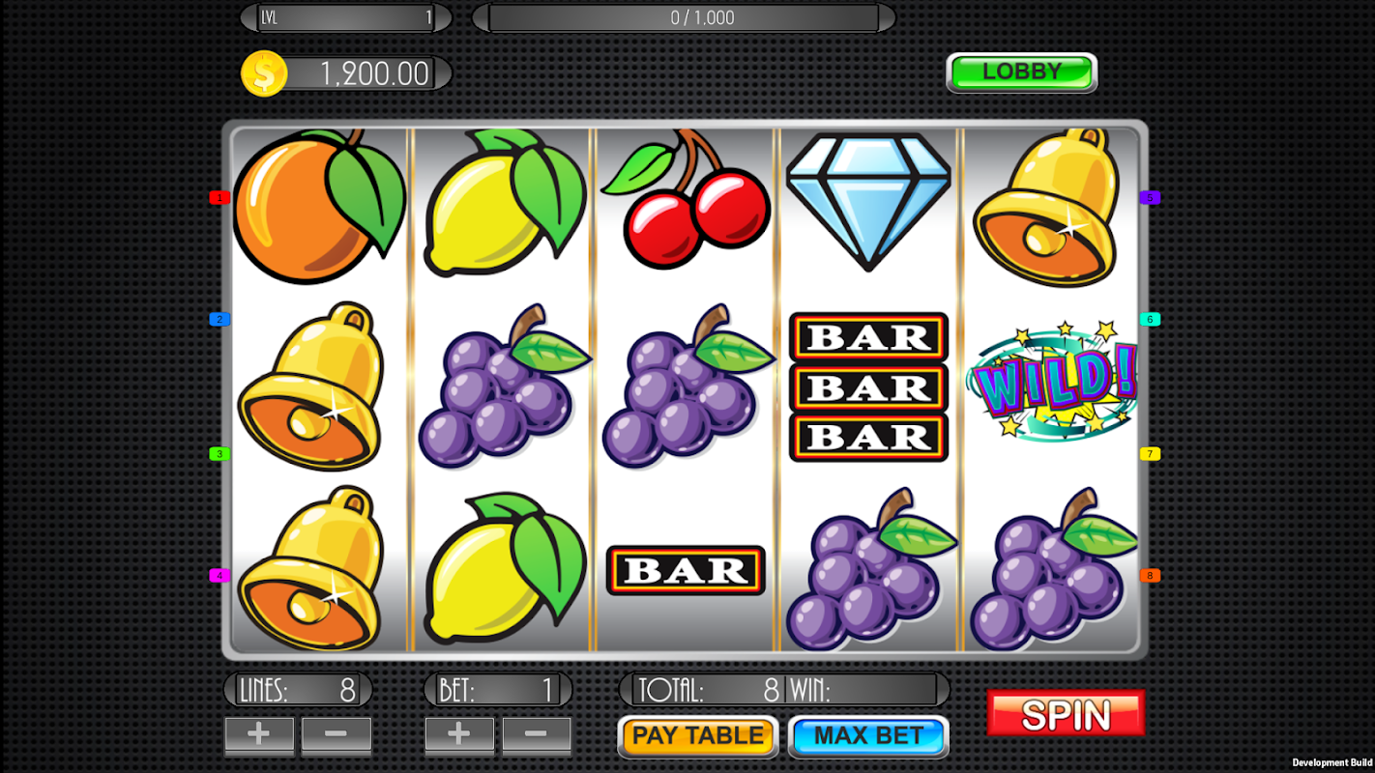Decrease the number of lines with minus
Image resolution: width=1375 pixels, height=773 pixels.
click(x=336, y=734)
